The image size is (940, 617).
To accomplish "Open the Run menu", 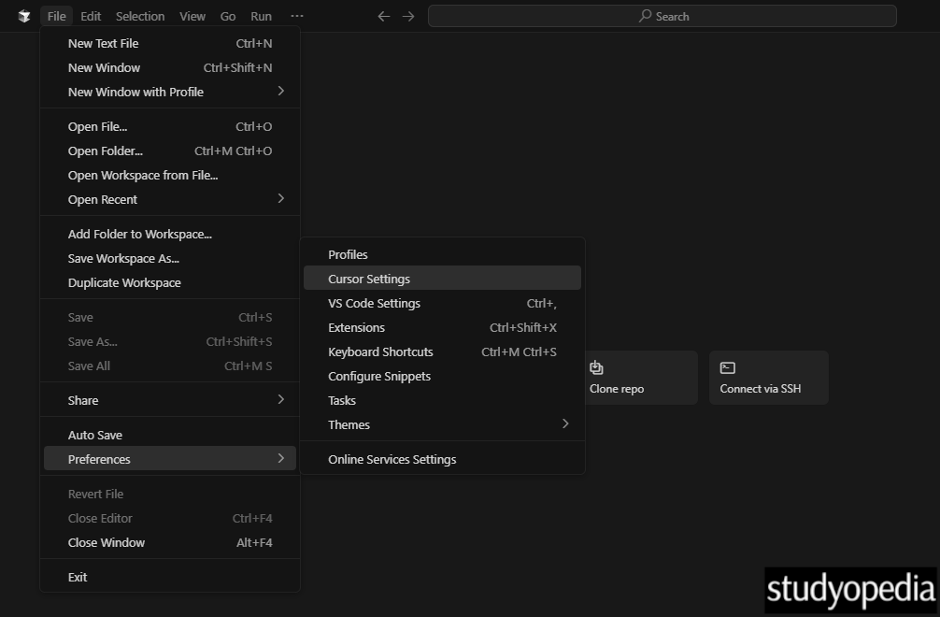I will 261,16.
